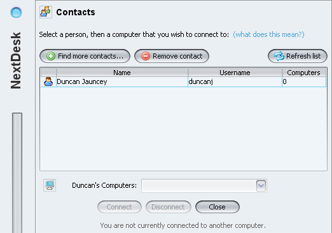Click inside the Duncan's Computers combo box

(204, 186)
